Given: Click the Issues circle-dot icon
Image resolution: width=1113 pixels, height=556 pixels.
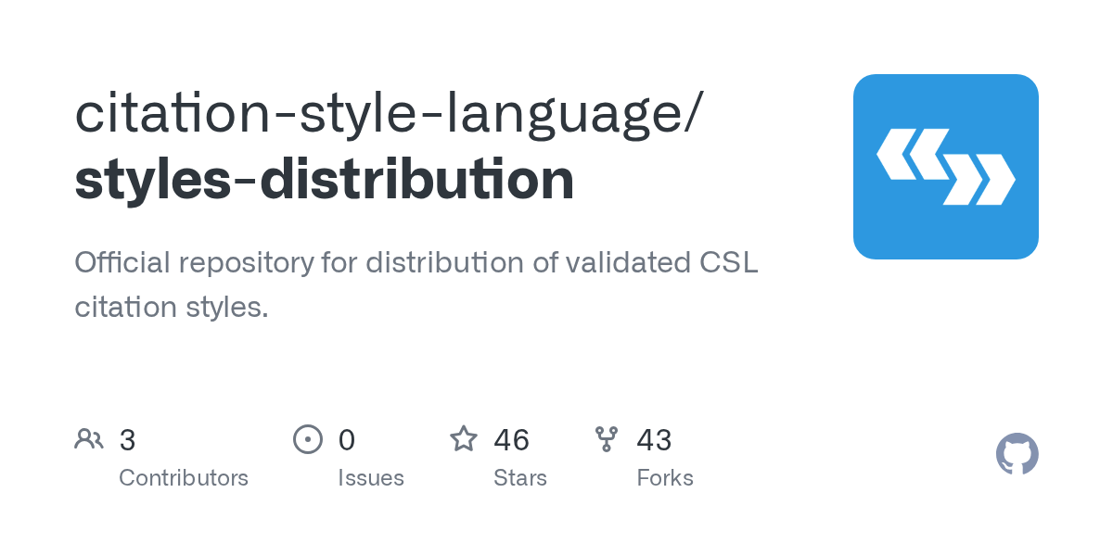Looking at the screenshot, I should tap(308, 439).
